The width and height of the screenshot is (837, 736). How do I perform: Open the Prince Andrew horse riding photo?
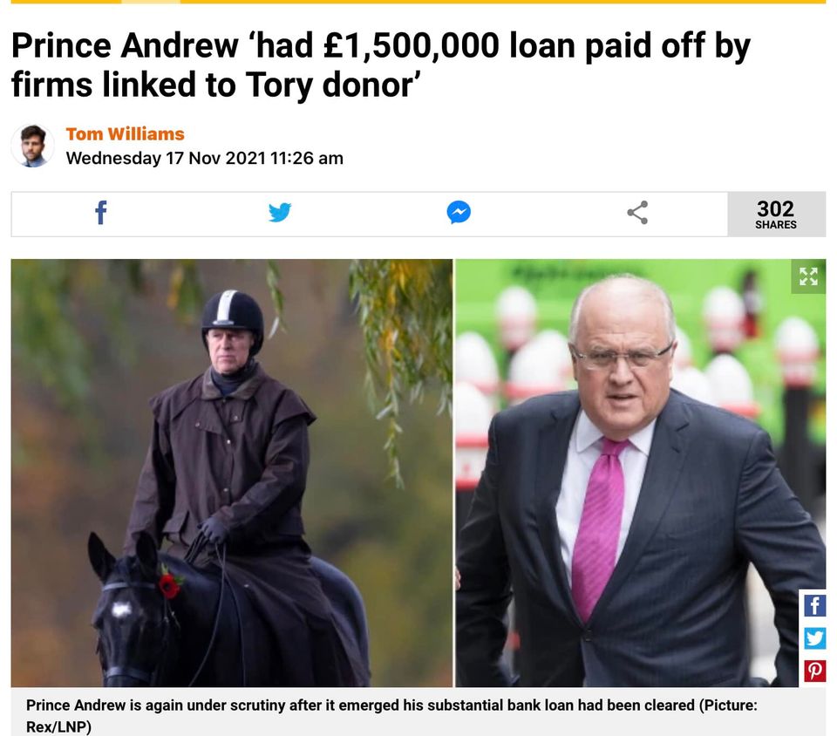coord(232,473)
